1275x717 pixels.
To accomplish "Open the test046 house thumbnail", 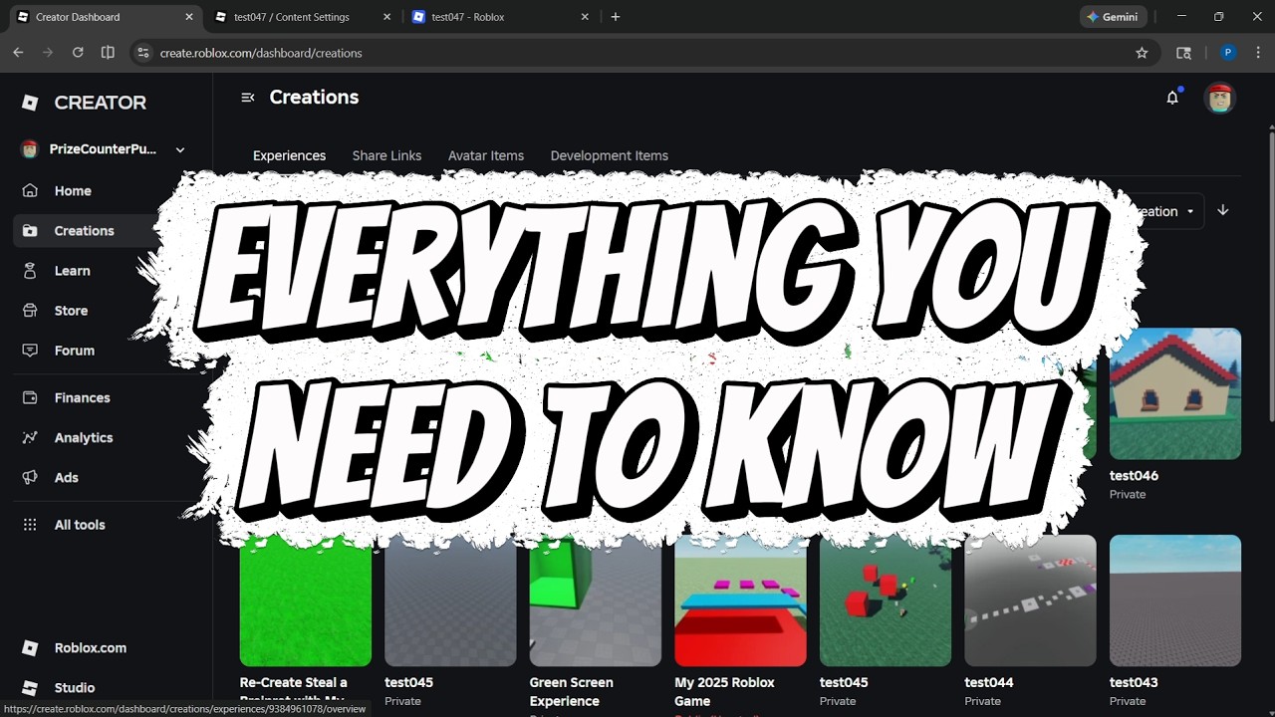I will coord(1175,393).
